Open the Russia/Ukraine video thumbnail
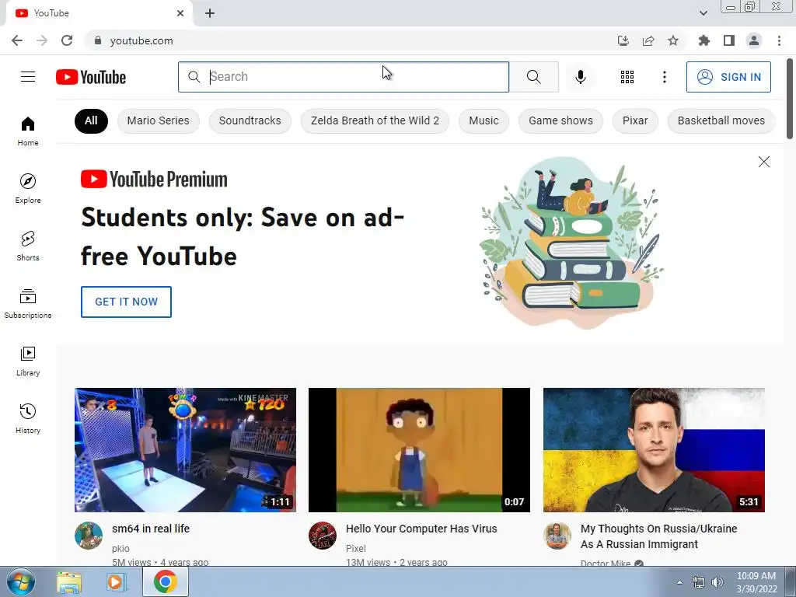 point(654,450)
